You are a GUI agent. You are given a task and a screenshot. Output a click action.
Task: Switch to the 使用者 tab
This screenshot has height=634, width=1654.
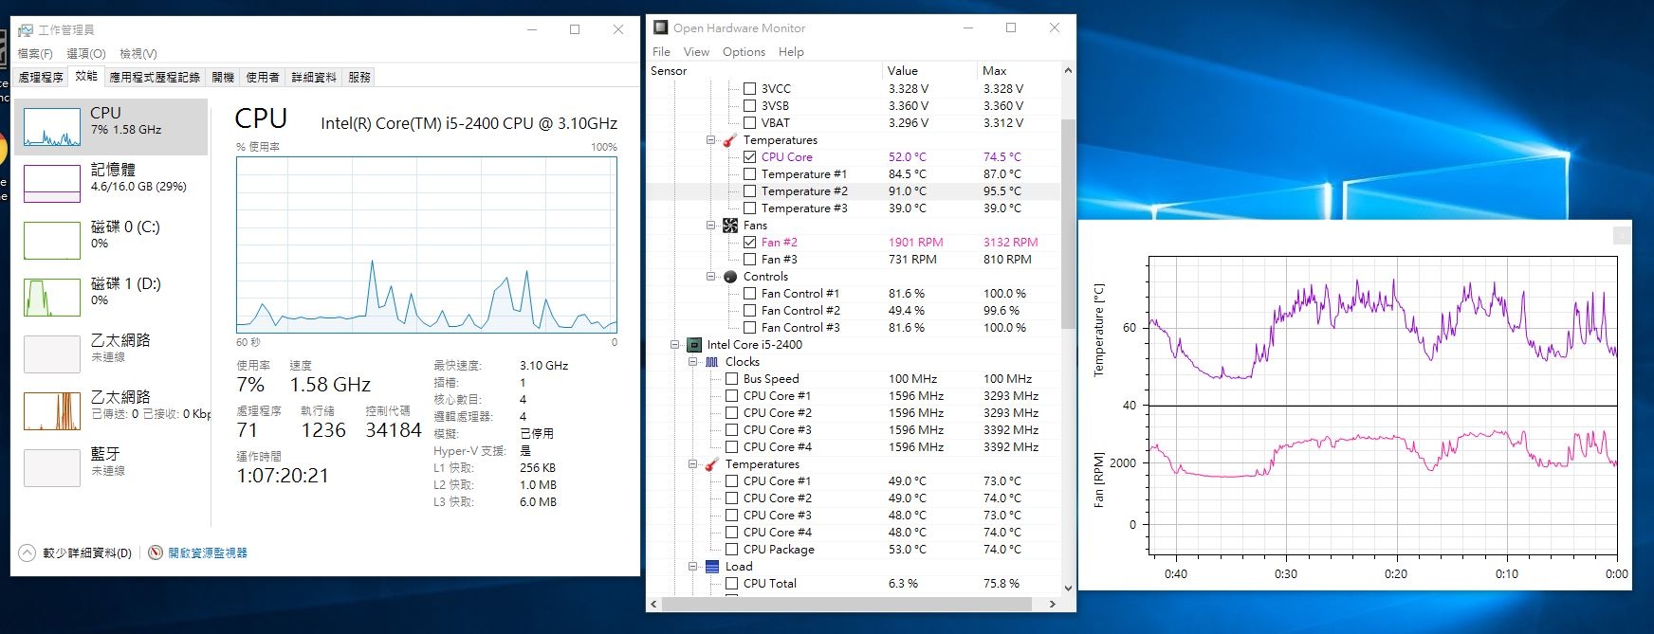click(263, 78)
